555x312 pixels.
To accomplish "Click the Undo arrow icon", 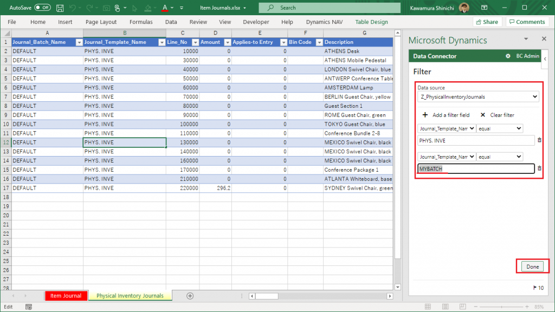I will tap(72, 8).
